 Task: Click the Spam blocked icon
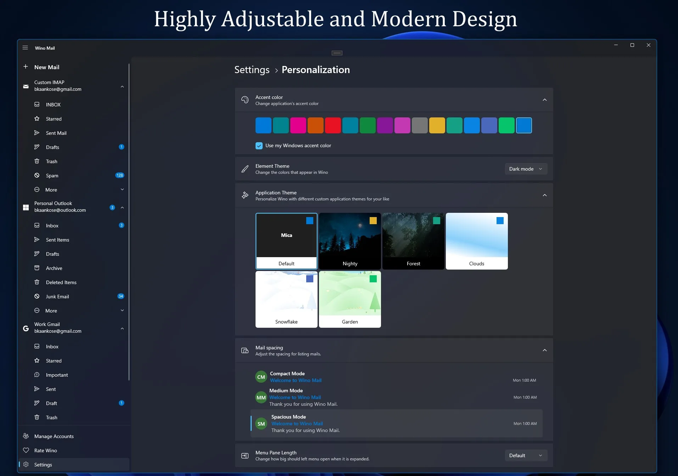[37, 175]
